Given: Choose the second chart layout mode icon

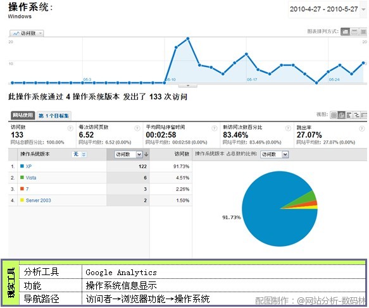Looking at the screenshot, I should [354, 32].
